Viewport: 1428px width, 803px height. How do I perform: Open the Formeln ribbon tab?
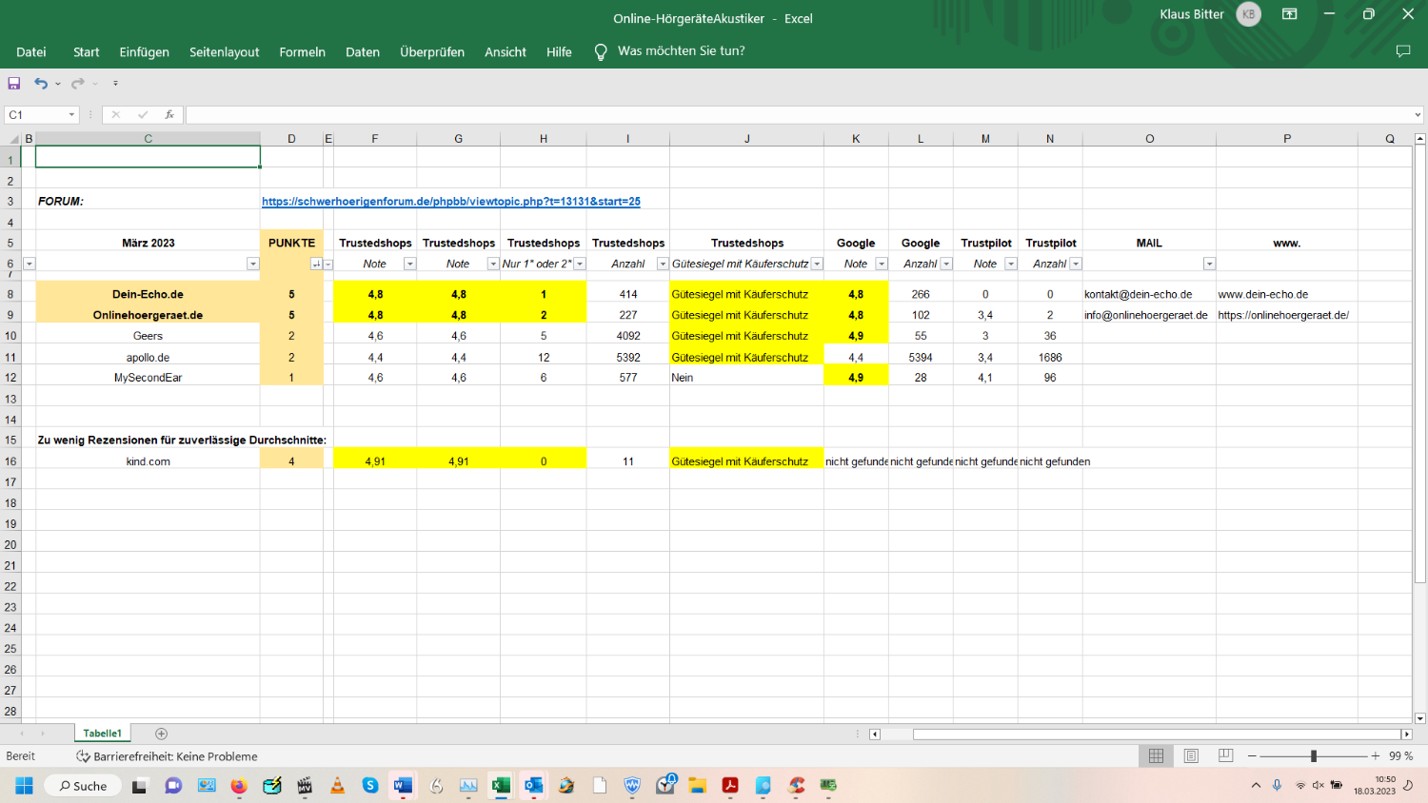[302, 52]
